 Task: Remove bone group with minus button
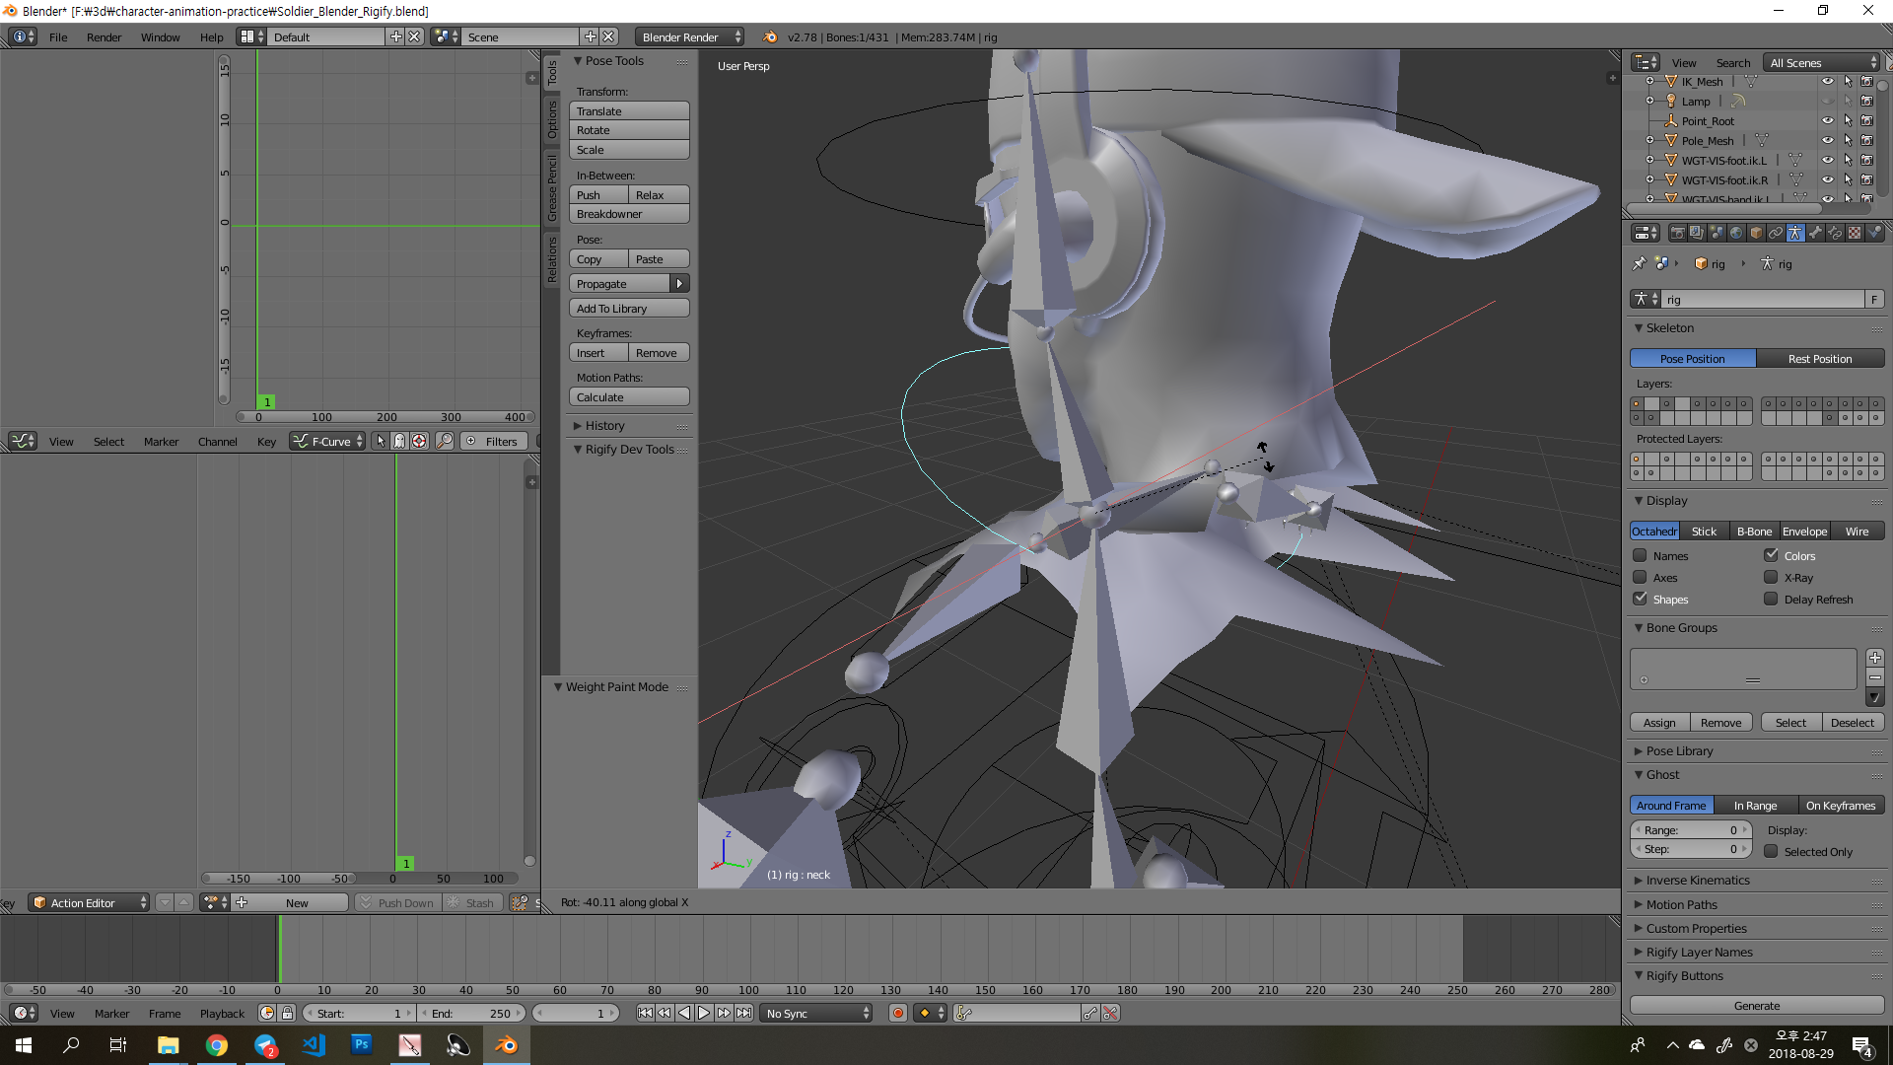pyautogui.click(x=1874, y=677)
